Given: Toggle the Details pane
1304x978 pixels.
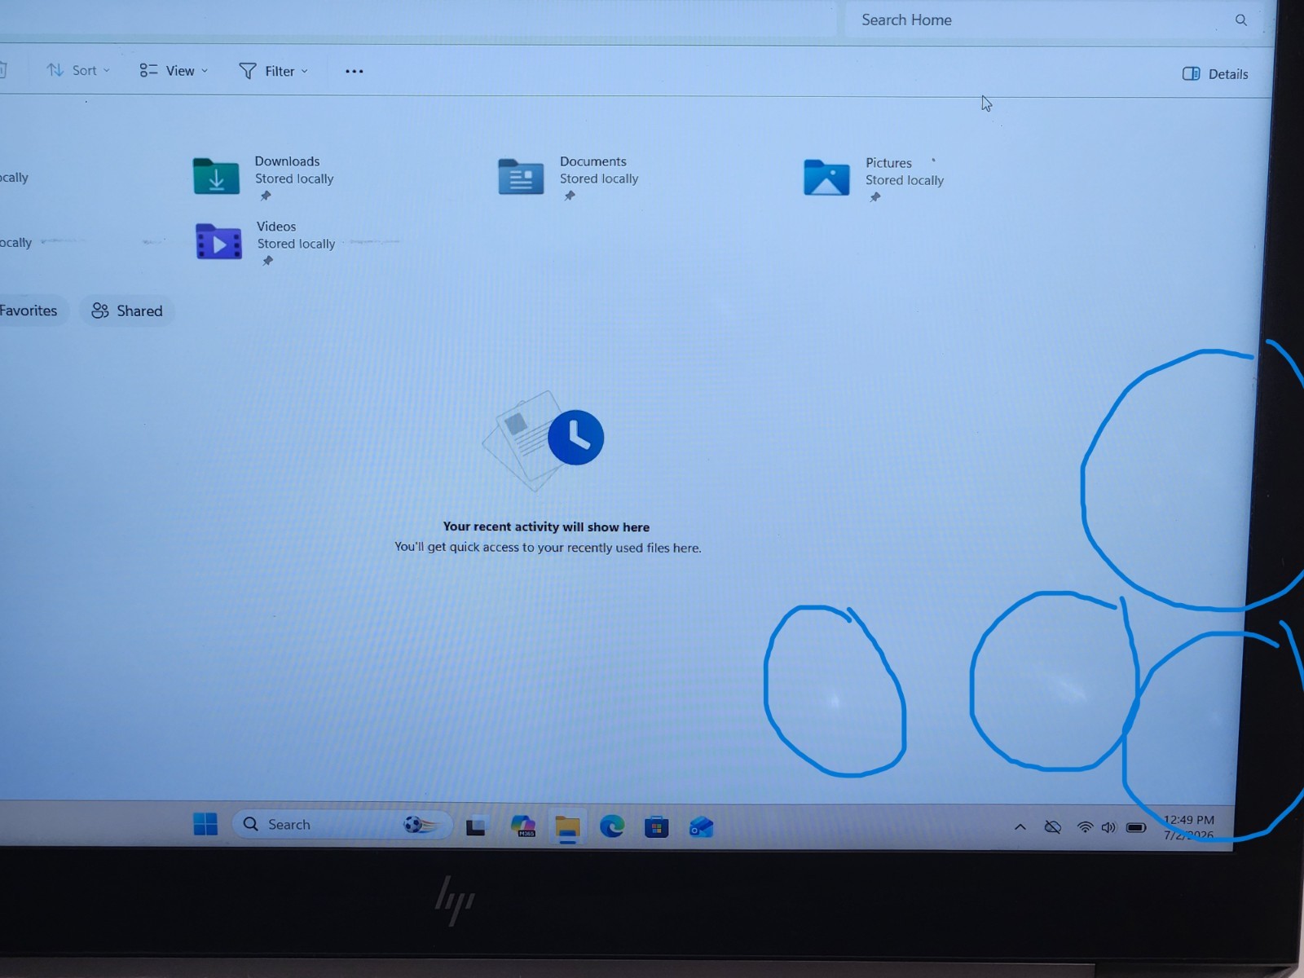Looking at the screenshot, I should (x=1215, y=74).
